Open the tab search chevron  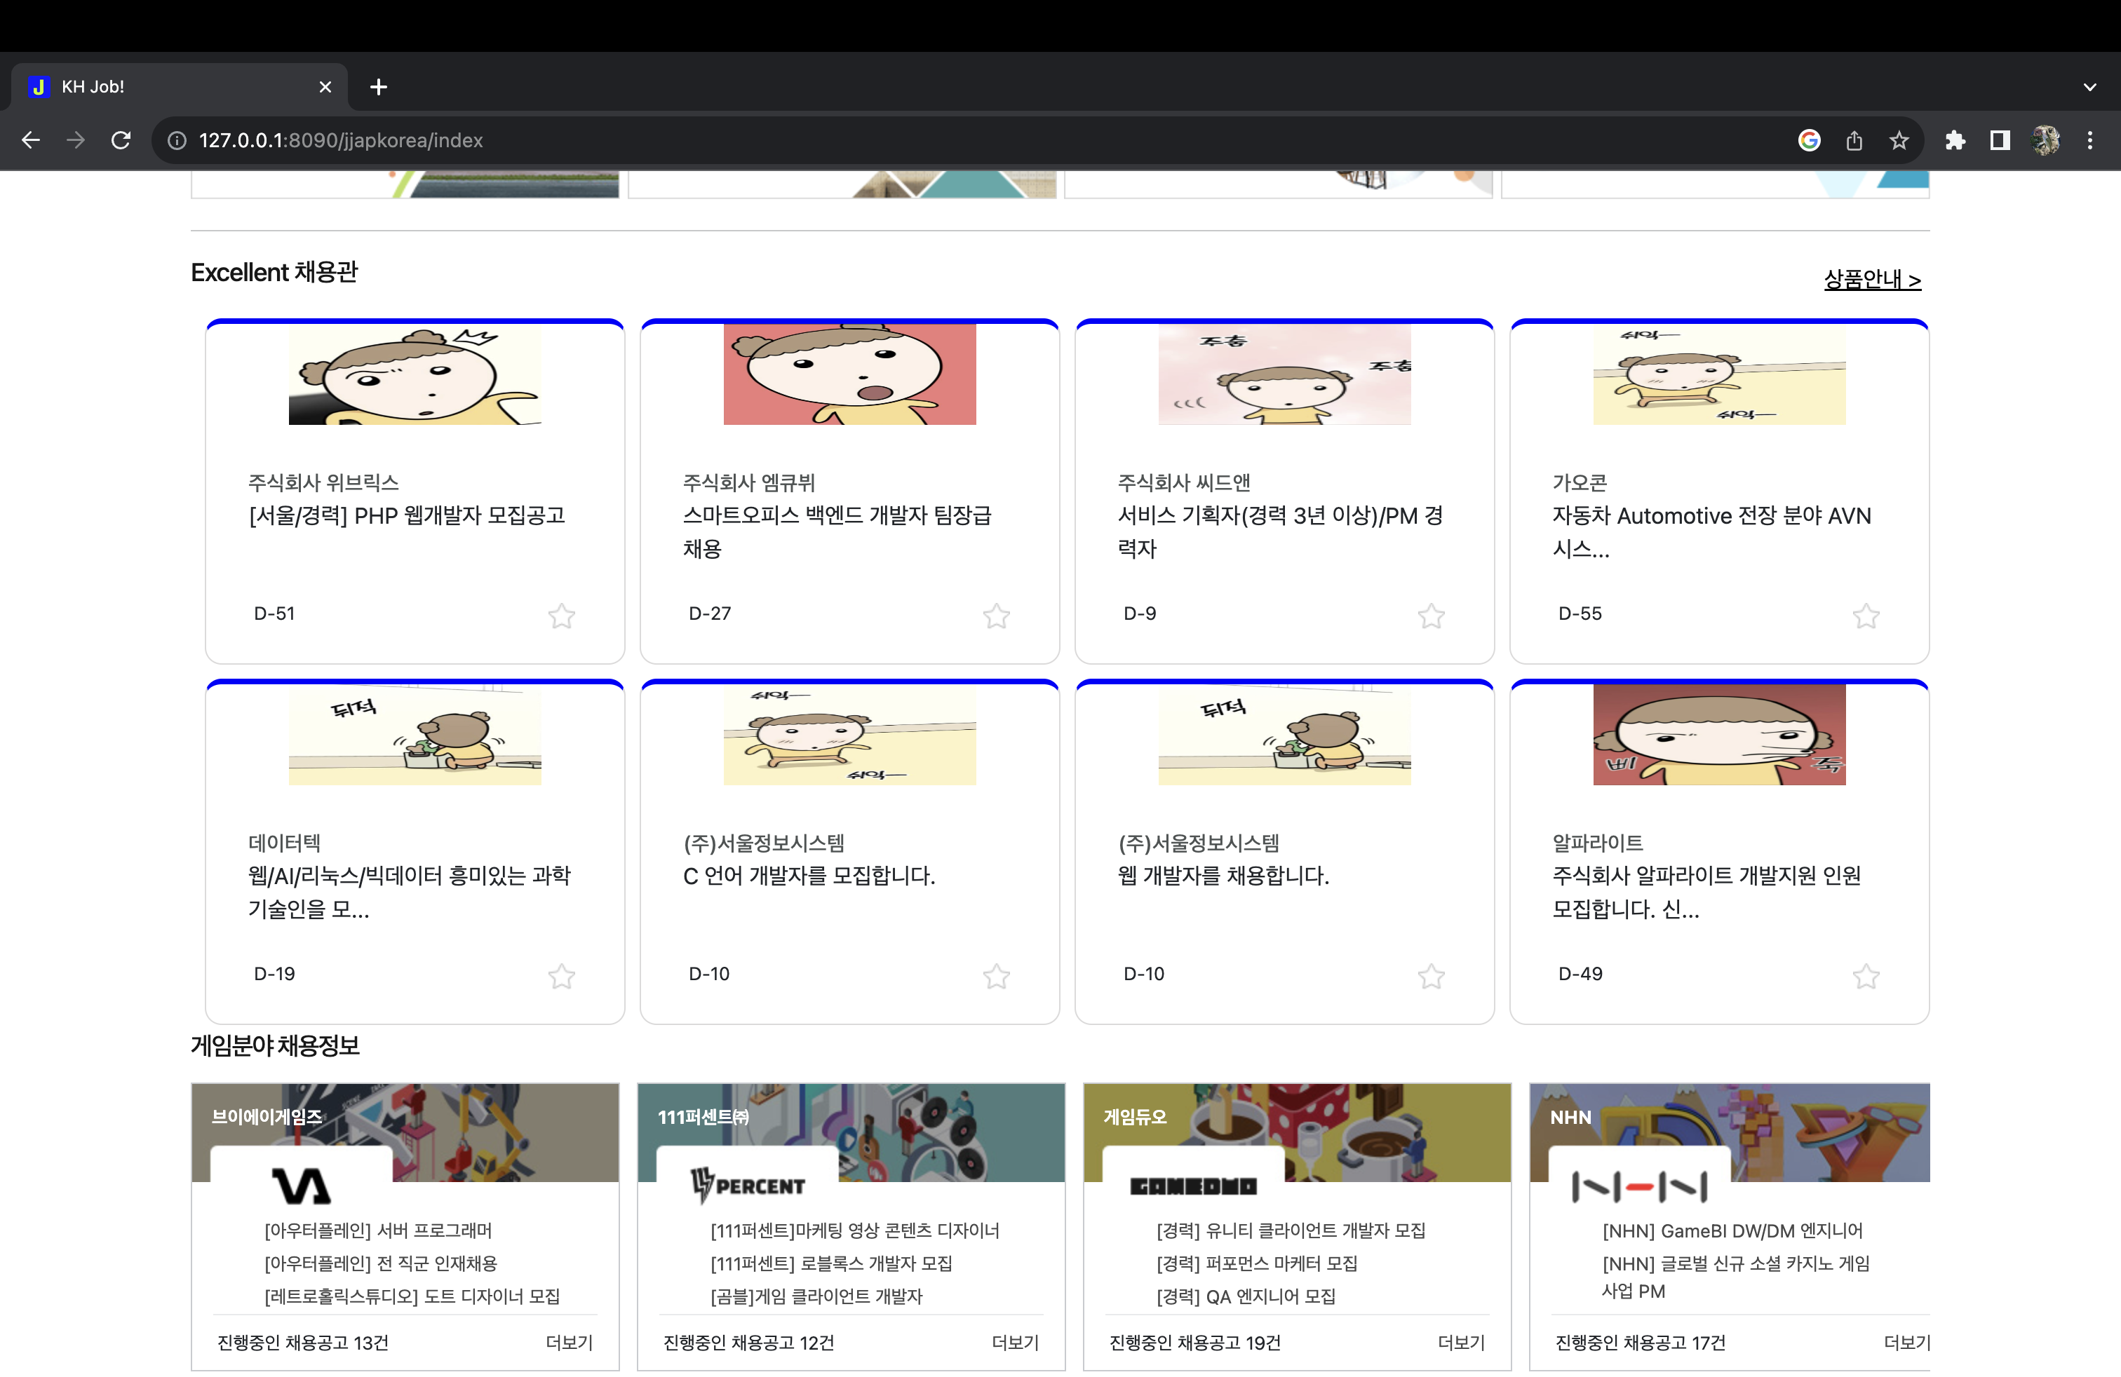2089,86
